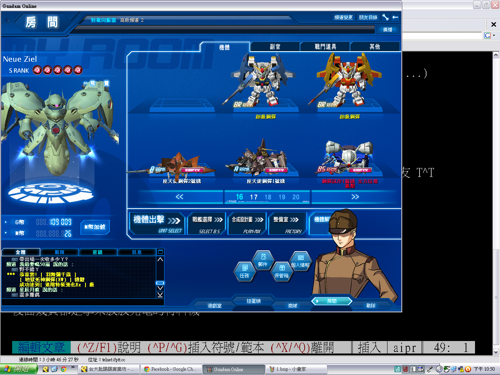500x375 pixels.
Task: Open the 戰隊 team navigation item
Action: (x=371, y=305)
